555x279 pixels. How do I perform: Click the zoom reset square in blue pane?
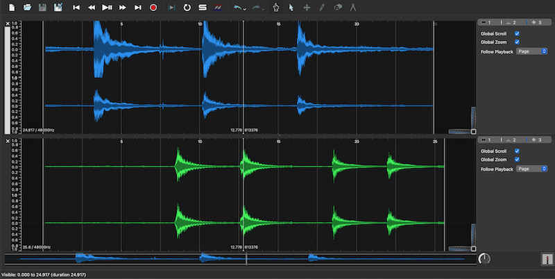[474, 131]
